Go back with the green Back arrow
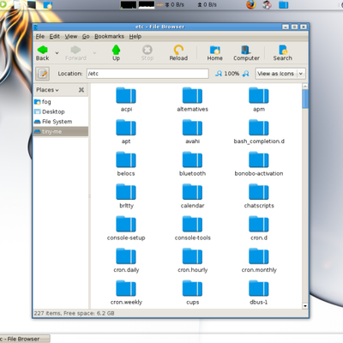343x343 pixels. 43,53
